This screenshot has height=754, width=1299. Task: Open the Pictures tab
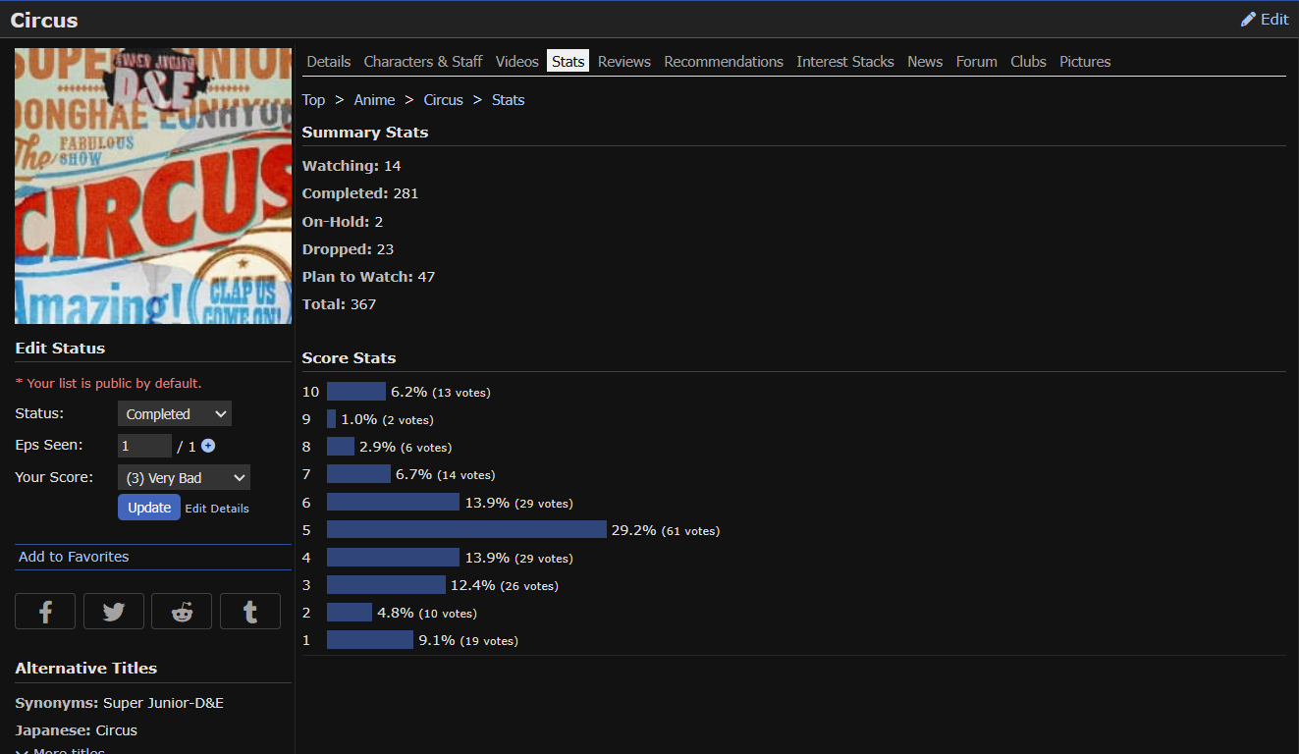(1085, 61)
